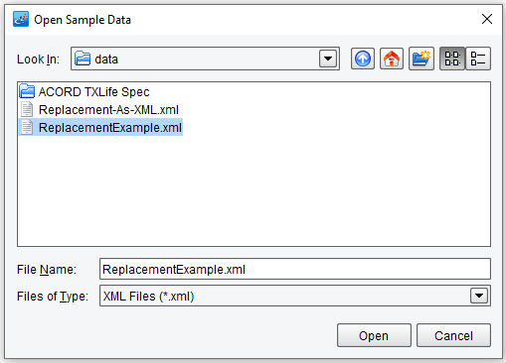Switch to Details view
This screenshot has width=506, height=363.
coord(478,59)
